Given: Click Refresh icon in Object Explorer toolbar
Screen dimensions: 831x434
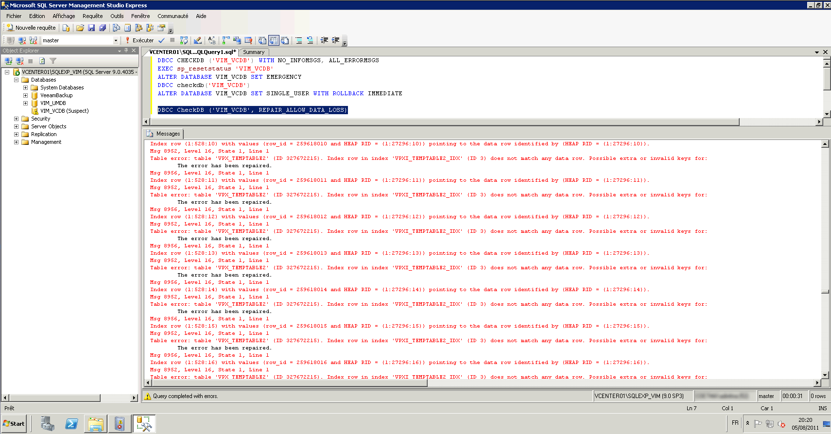Looking at the screenshot, I should [x=42, y=61].
